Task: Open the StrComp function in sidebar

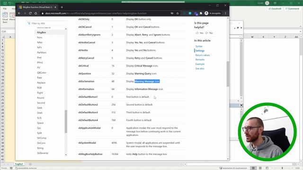Action: click(x=42, y=138)
